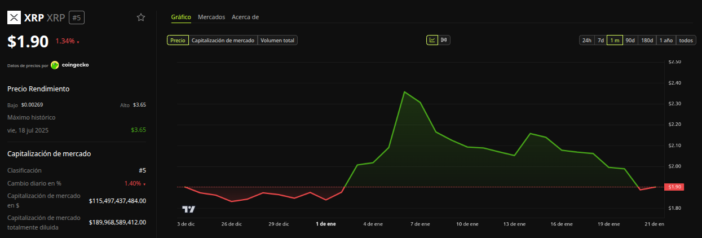Click the Alto $3.65 value
The image size is (702, 238).
(x=139, y=104)
